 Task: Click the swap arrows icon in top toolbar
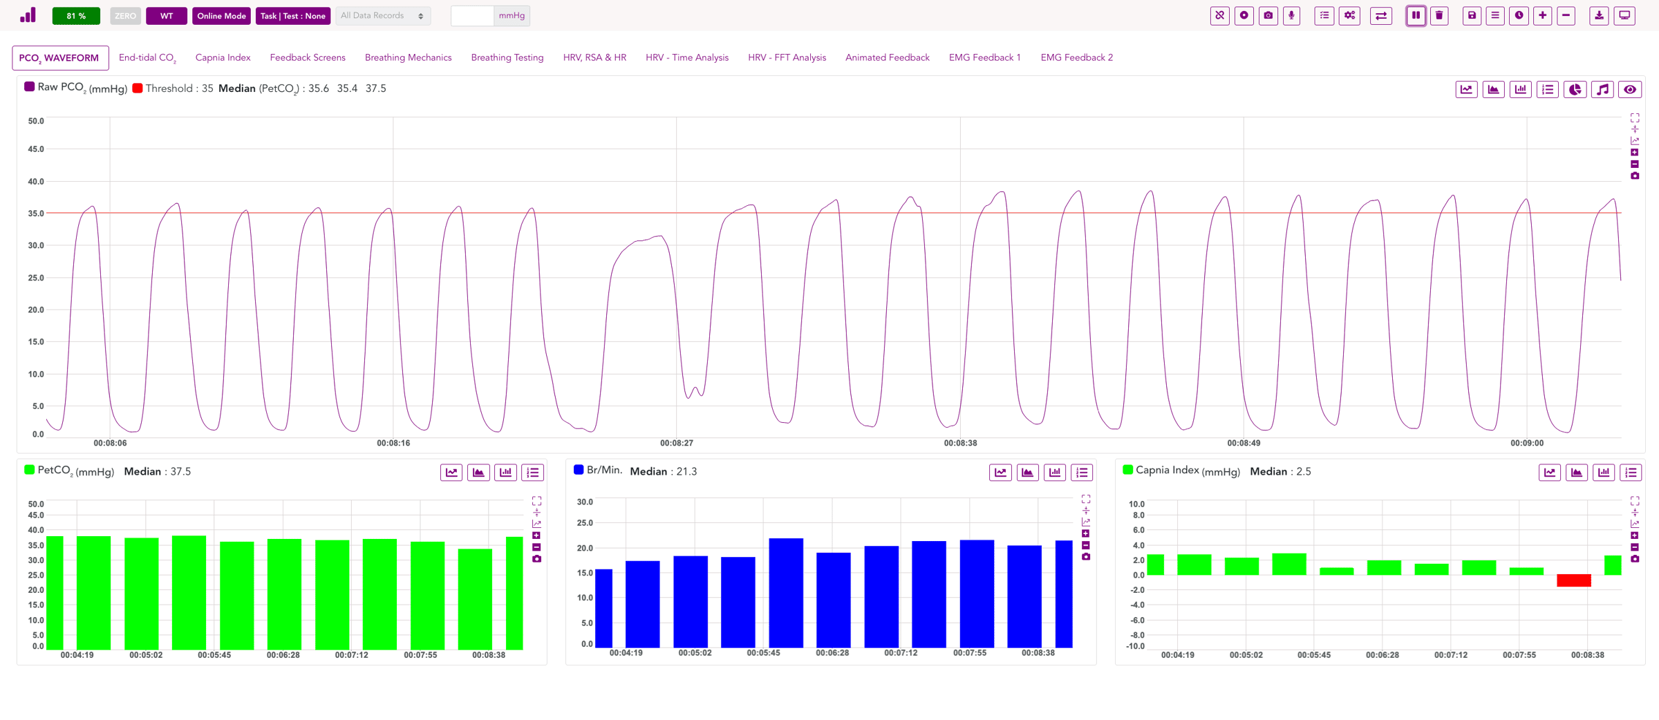(x=1381, y=15)
